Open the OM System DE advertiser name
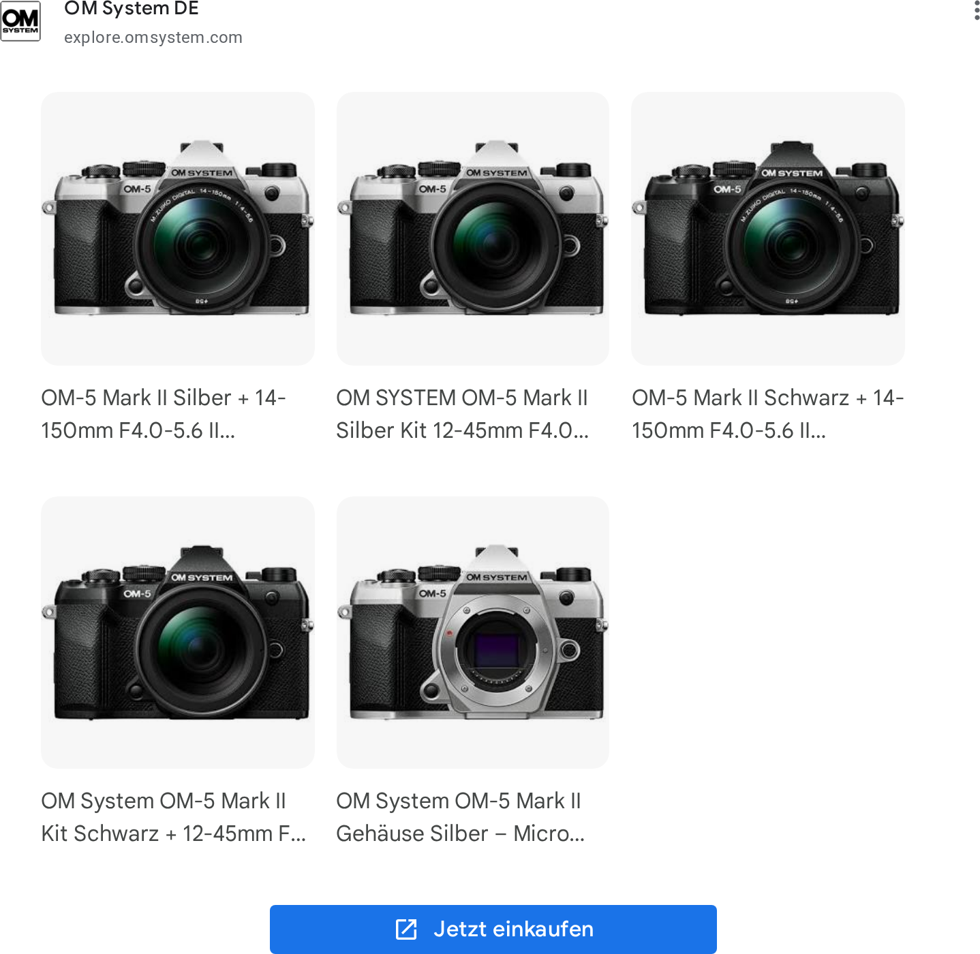Viewport: 980px width, 954px height. click(x=132, y=9)
